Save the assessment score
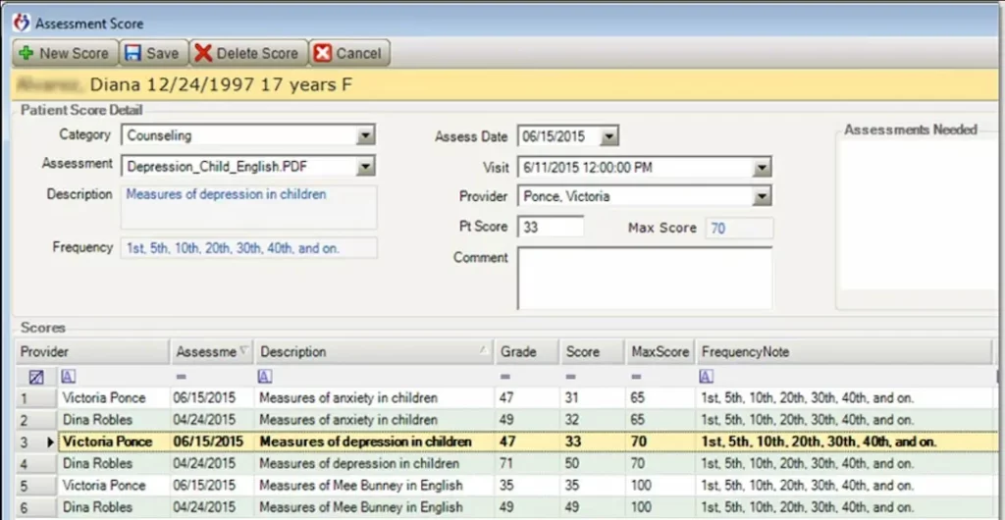Image resolution: width=1005 pixels, height=520 pixels. pyautogui.click(x=152, y=53)
